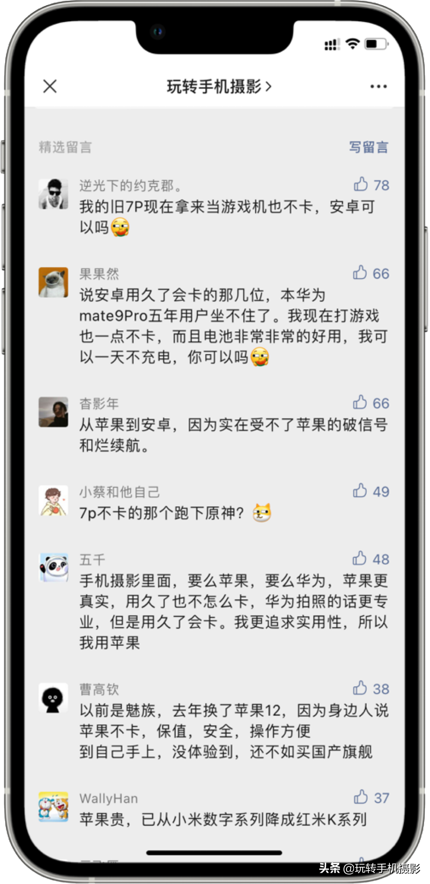
Task: Close the article page with X icon
Action: point(50,86)
